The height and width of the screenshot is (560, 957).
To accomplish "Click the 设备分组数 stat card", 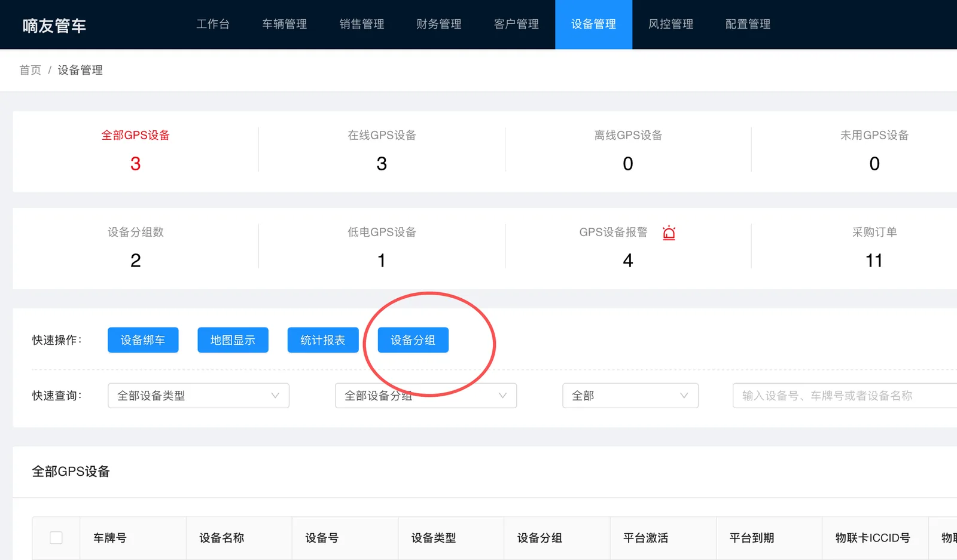I will (136, 248).
